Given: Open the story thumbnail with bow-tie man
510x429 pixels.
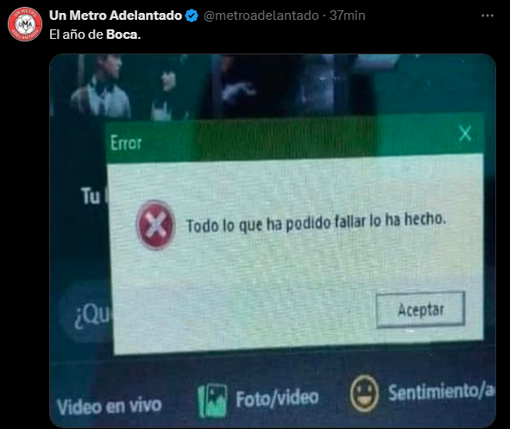Looking at the screenshot, I should (101, 86).
